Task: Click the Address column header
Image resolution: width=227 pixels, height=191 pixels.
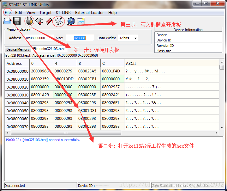Action: tap(17, 63)
